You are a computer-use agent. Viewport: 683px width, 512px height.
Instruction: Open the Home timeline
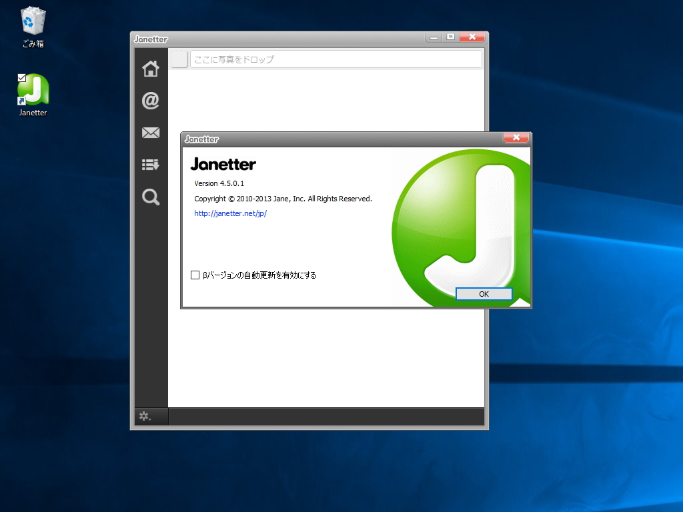click(x=151, y=69)
